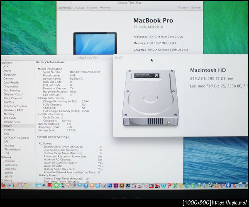Click the Charge Remaining value 1244

coord(85,101)
